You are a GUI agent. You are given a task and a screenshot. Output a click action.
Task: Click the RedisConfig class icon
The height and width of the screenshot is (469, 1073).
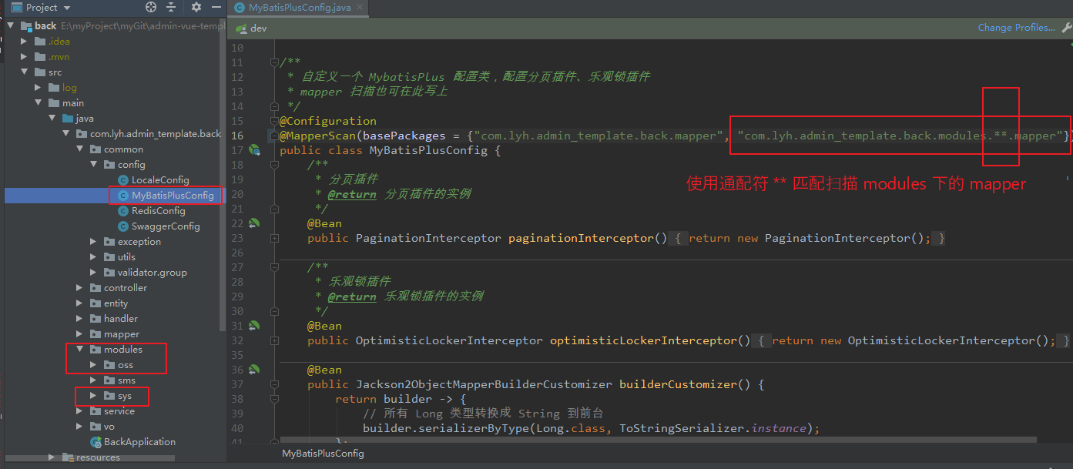coord(123,211)
